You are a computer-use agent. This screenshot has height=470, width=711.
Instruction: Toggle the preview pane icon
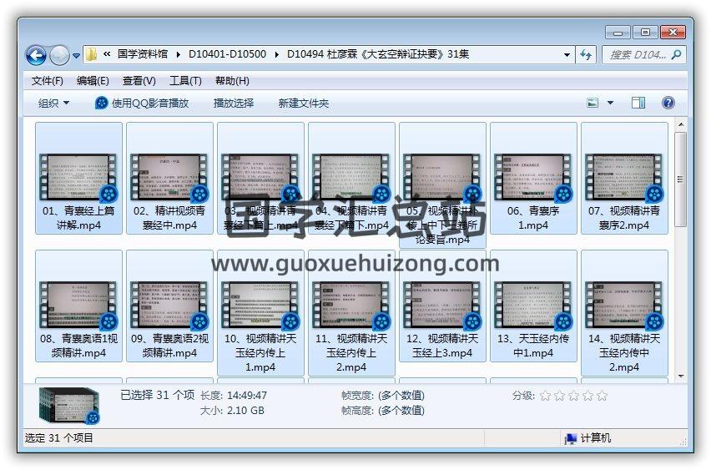[x=638, y=103]
